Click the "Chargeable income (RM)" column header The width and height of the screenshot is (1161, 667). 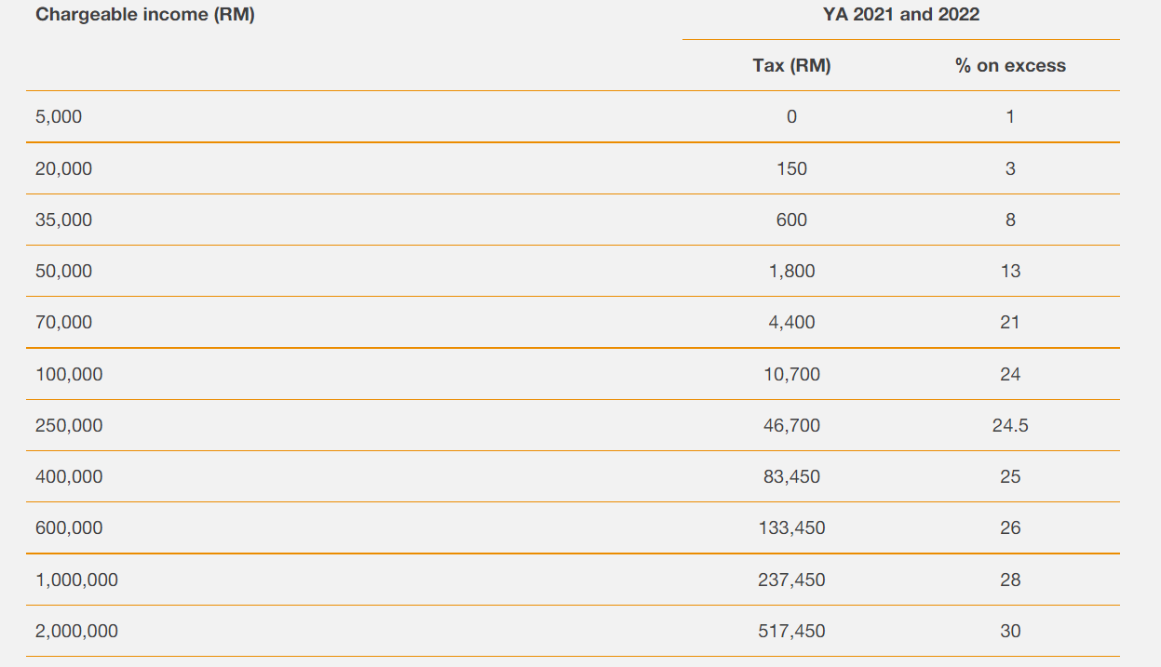144,15
